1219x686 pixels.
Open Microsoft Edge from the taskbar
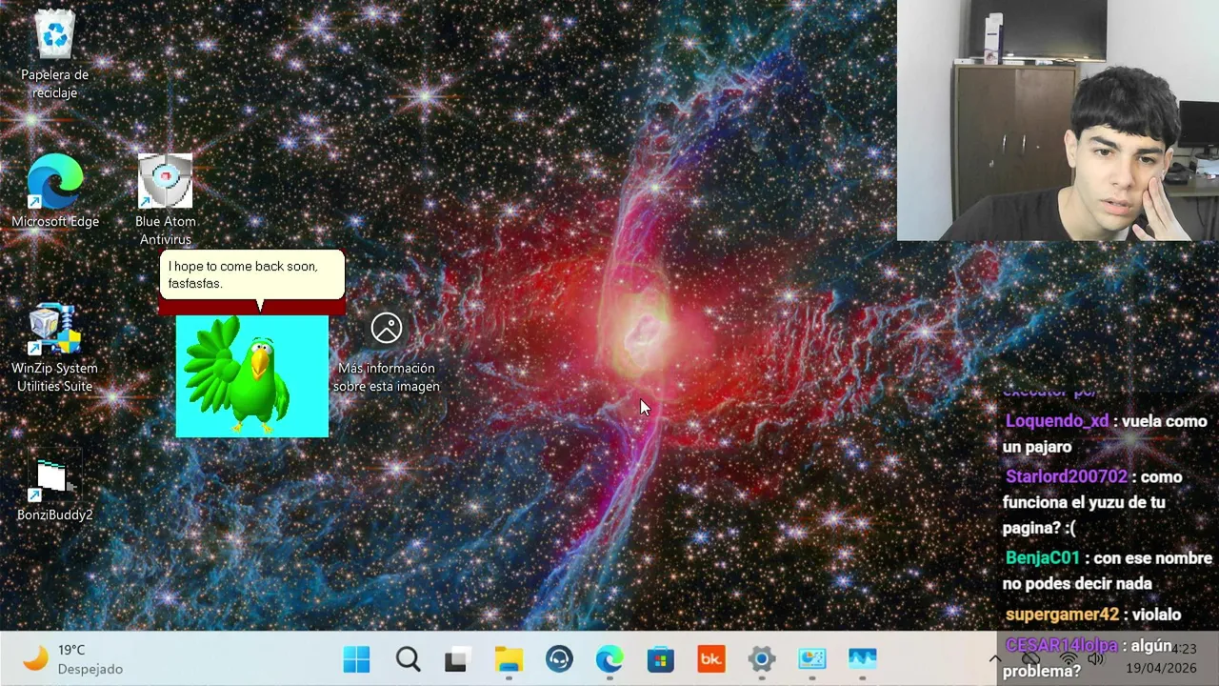click(x=609, y=659)
